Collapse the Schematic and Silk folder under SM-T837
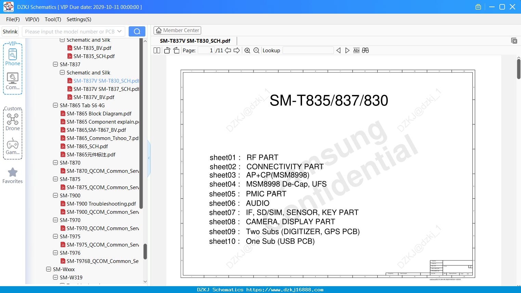This screenshot has width=521, height=293. click(62, 72)
